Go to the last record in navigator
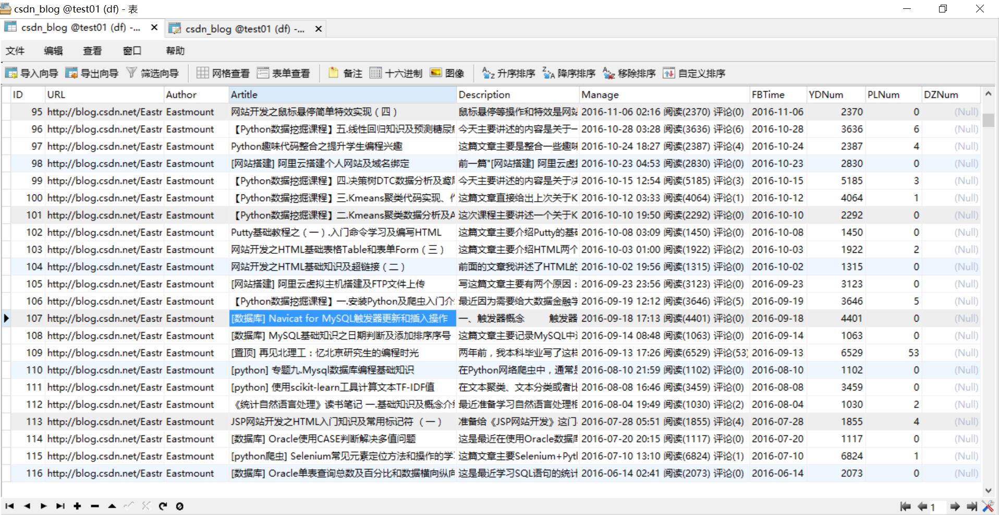This screenshot has height=515, width=999. point(60,506)
